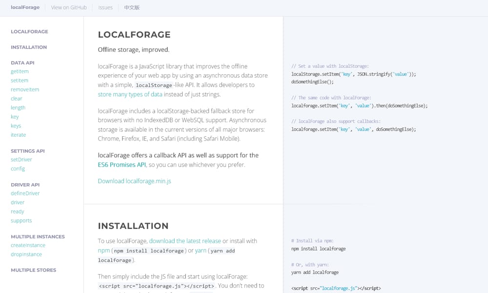Click the localForage logo in the top bar
Screen dimensions: 488x293
click(24, 7)
